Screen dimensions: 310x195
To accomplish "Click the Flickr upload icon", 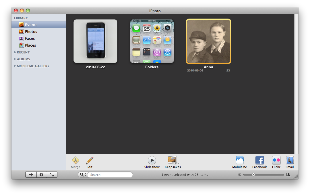I will tap(276, 160).
